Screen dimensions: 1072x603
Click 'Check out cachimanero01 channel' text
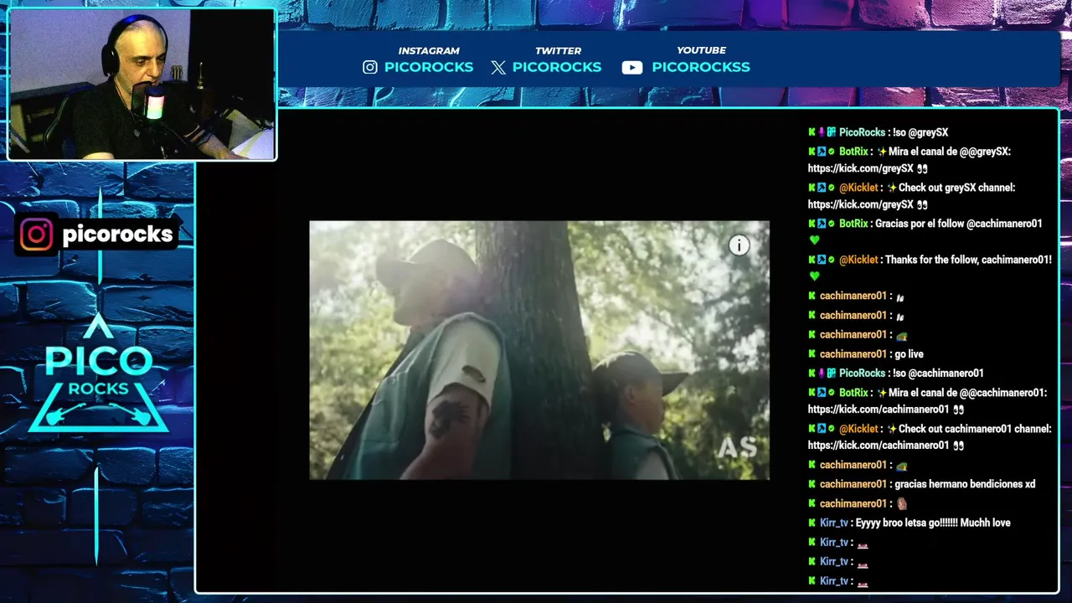click(x=975, y=429)
